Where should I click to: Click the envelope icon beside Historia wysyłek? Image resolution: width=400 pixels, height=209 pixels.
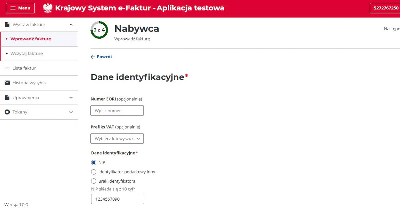point(7,83)
